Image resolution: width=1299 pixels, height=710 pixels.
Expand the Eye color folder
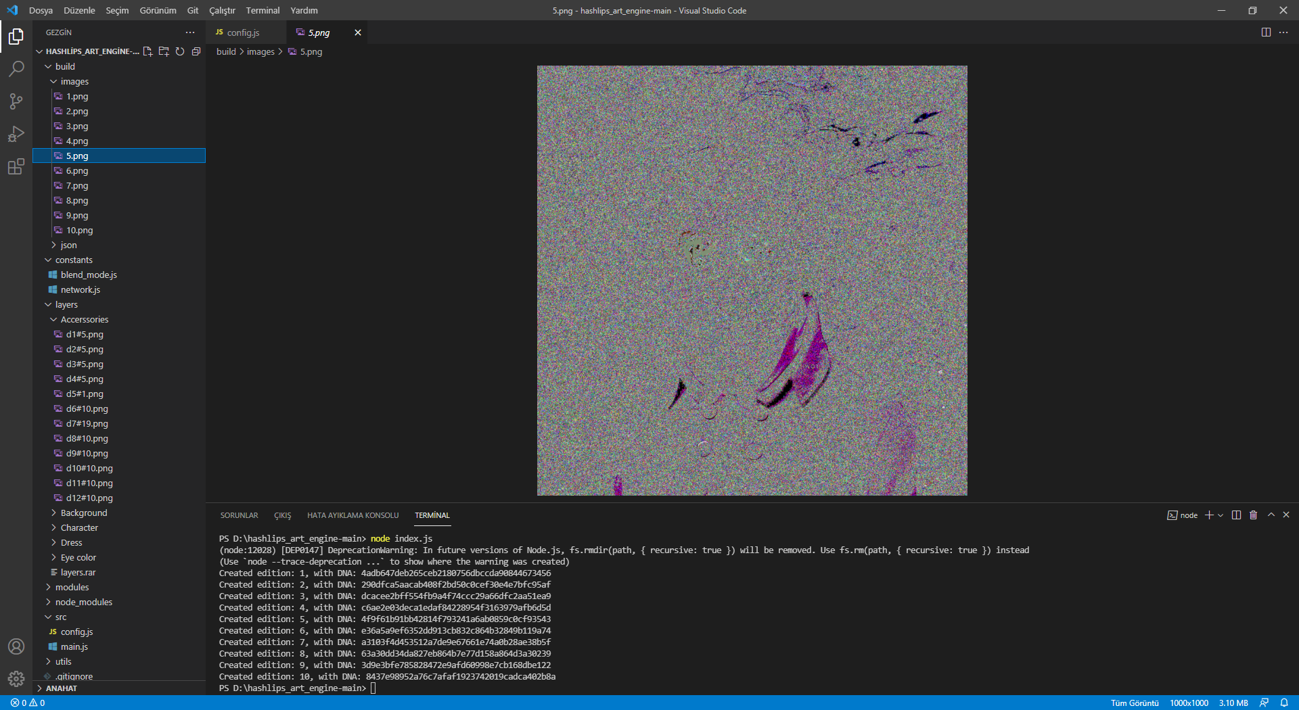click(x=119, y=557)
